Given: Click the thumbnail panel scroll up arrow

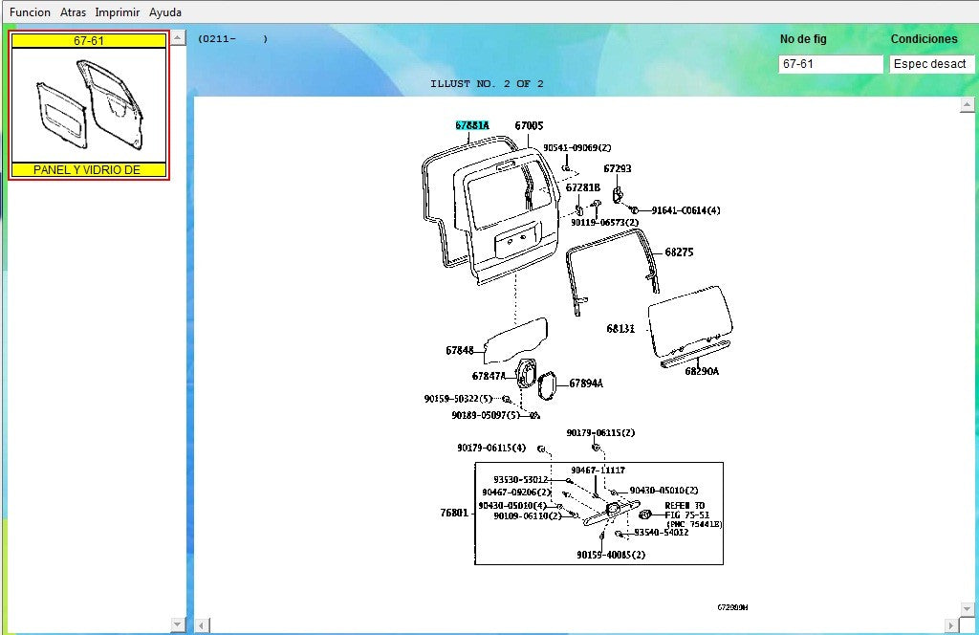Looking at the screenshot, I should tap(177, 38).
